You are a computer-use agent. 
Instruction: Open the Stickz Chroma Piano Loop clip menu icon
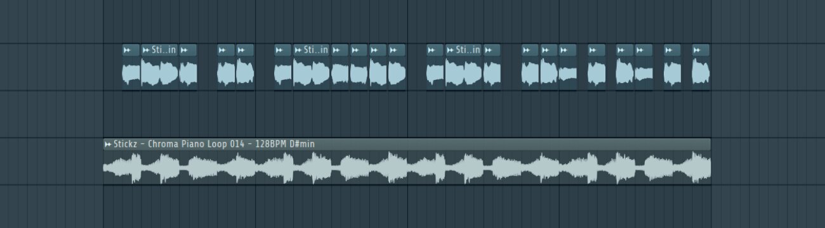point(108,144)
